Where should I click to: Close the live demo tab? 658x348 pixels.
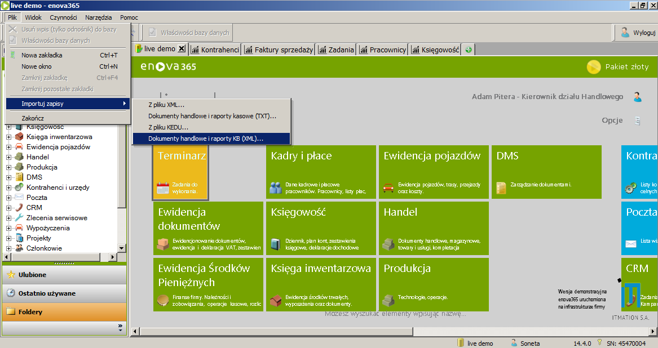tap(182, 49)
